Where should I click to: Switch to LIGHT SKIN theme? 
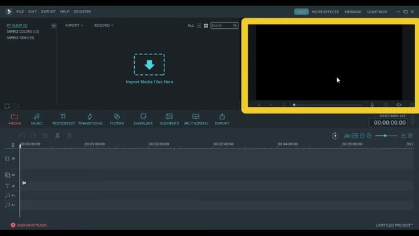[x=377, y=12]
